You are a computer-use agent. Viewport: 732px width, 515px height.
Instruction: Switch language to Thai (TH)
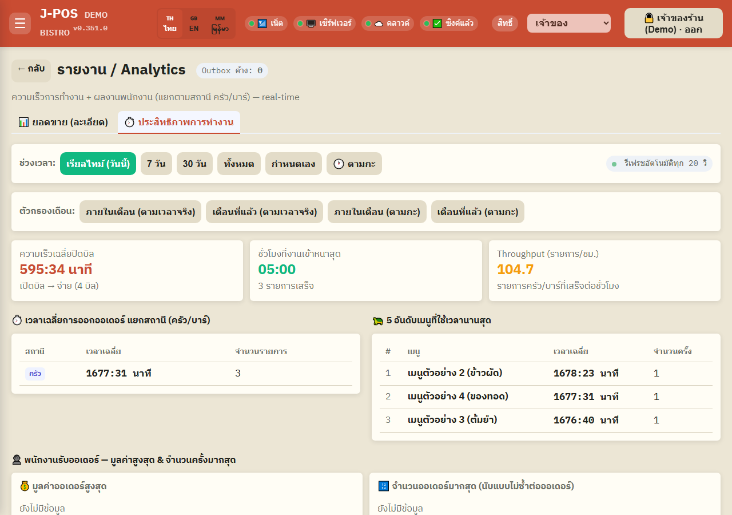pyautogui.click(x=170, y=23)
